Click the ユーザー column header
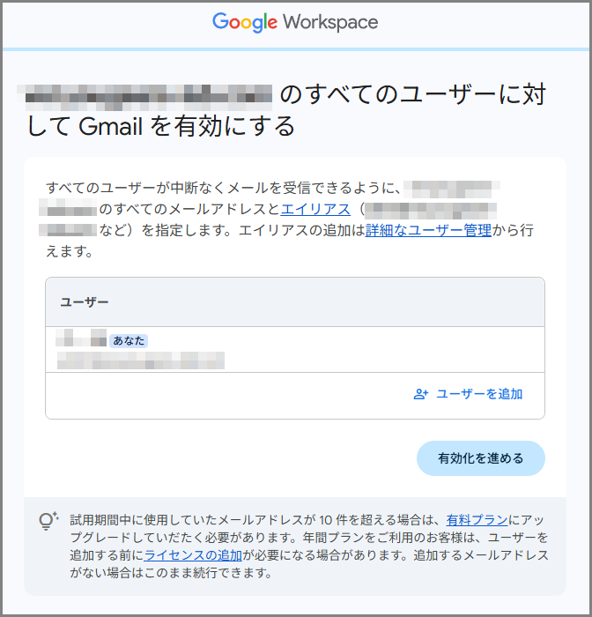This screenshot has height=617, width=592. pos(85,302)
